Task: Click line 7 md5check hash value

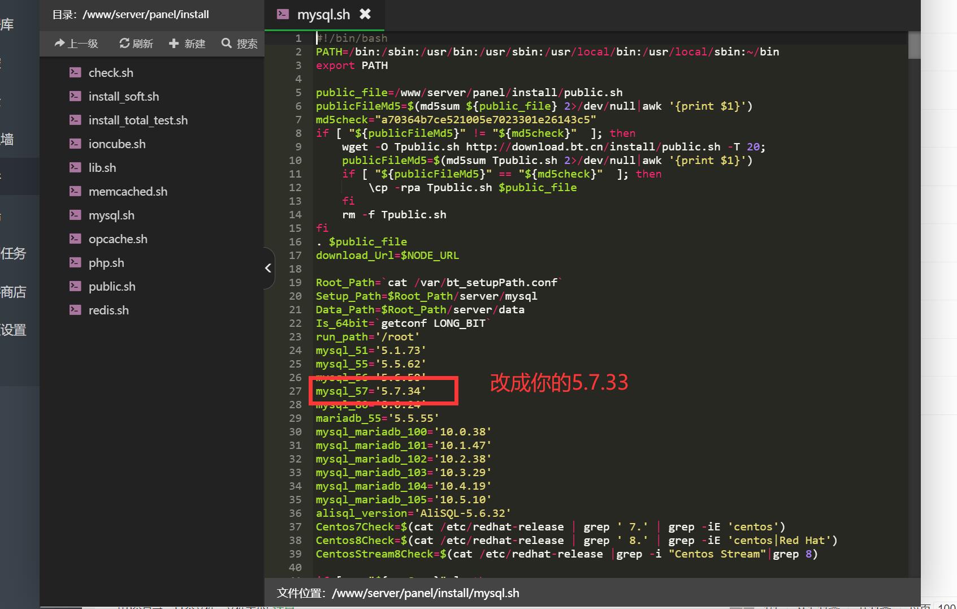Action: click(485, 120)
